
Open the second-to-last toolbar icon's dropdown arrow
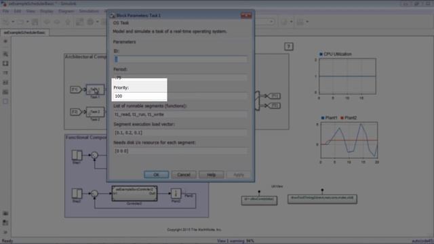[x=291, y=22]
